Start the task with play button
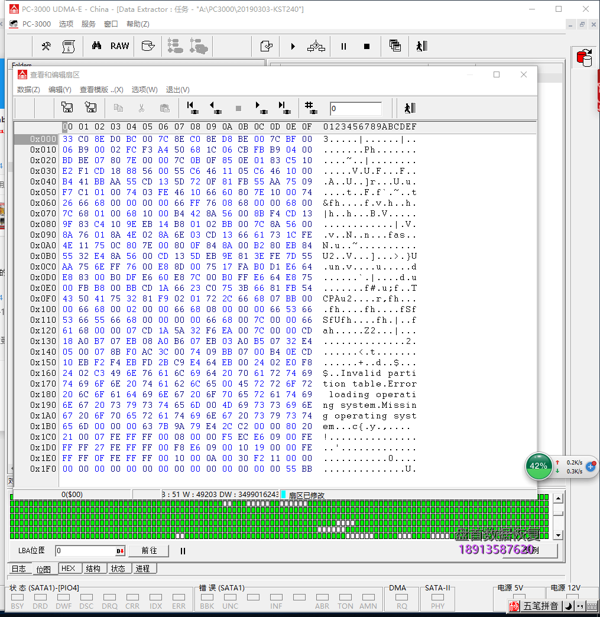The height and width of the screenshot is (617, 600). click(x=293, y=47)
